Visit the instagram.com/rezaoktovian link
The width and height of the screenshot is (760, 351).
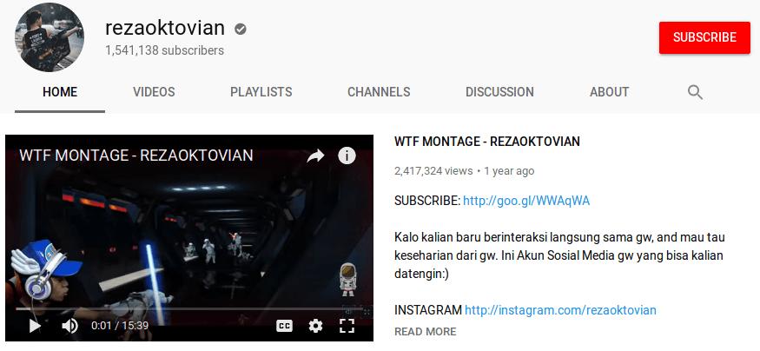click(x=560, y=310)
